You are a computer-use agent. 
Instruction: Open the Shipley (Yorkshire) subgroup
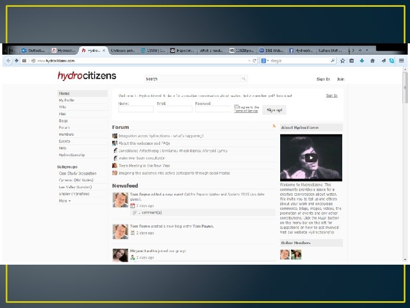74,194
